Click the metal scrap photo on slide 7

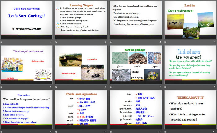pyautogui.click(x=138, y=58)
